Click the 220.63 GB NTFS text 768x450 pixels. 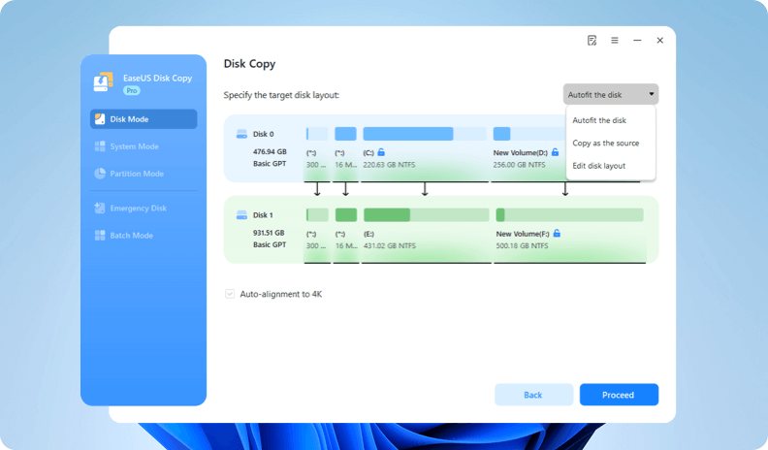point(389,165)
